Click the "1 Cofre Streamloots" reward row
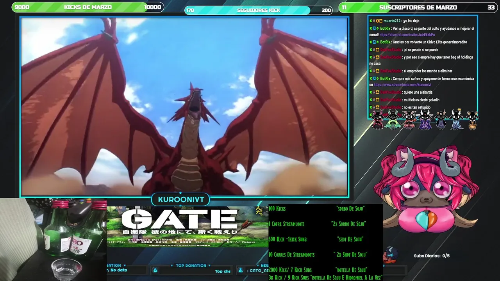This screenshot has height=281, width=500. point(317,224)
